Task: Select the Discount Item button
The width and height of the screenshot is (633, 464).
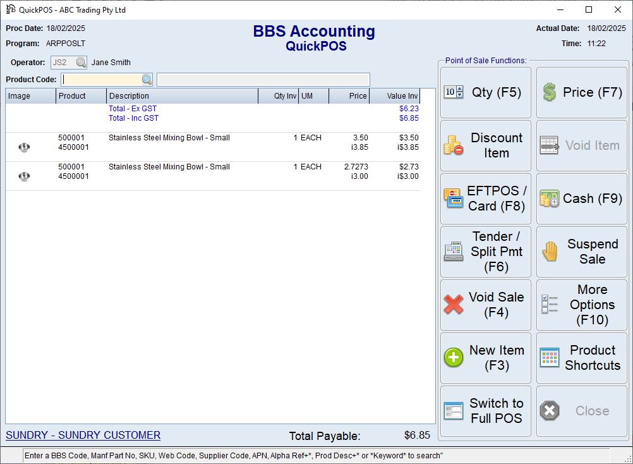Action: tap(485, 145)
